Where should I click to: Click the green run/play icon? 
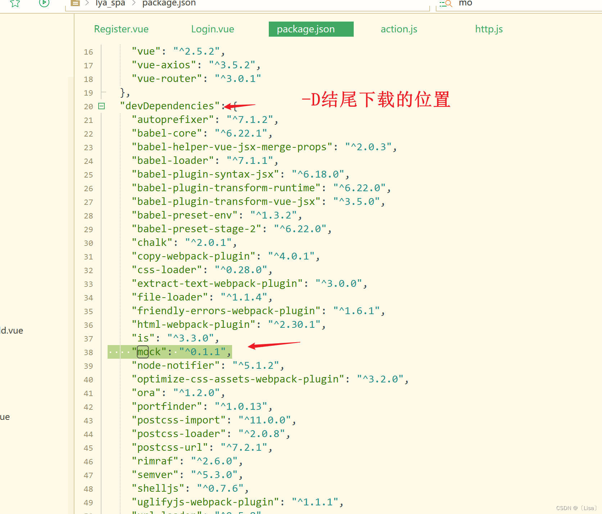44,3
